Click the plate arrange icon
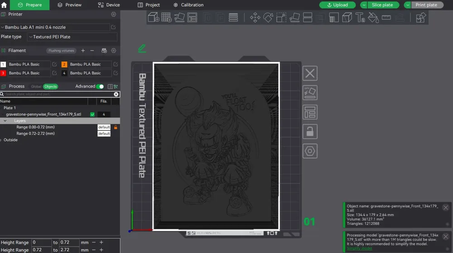The width and height of the screenshot is (453, 253). tap(310, 112)
